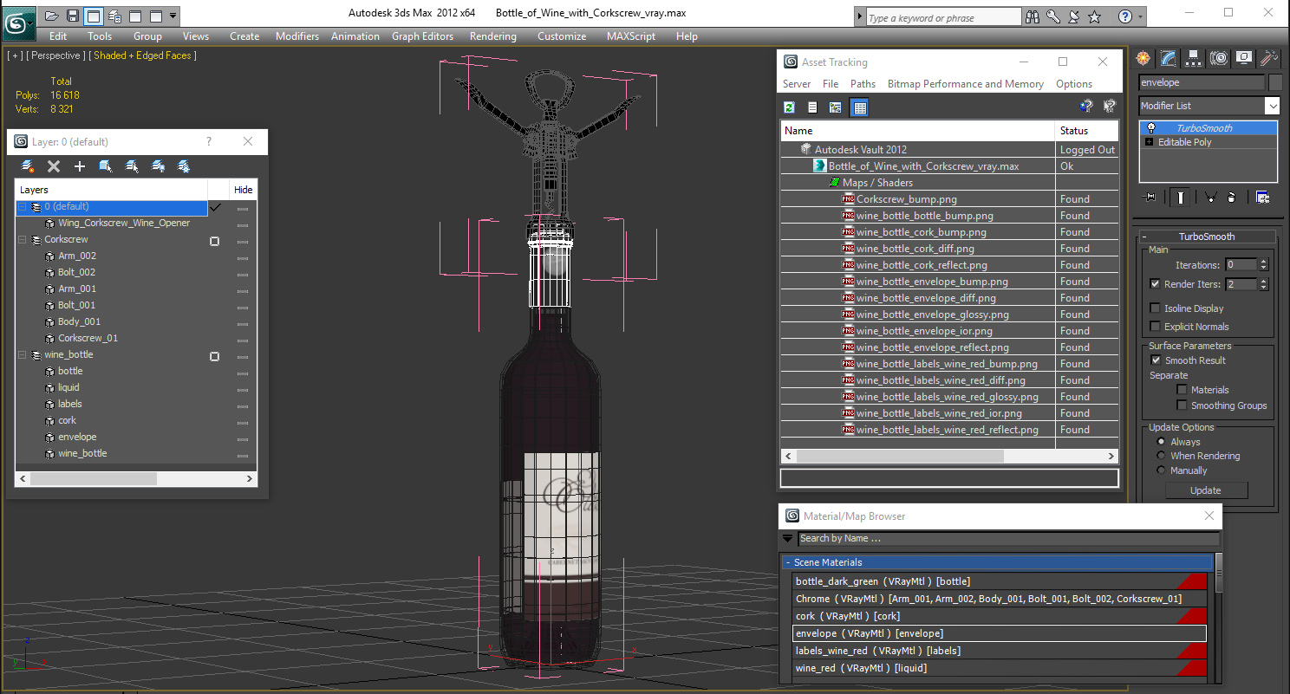Screen dimensions: 1290x694
Task: Select the Always update radio button
Action: pos(1161,442)
